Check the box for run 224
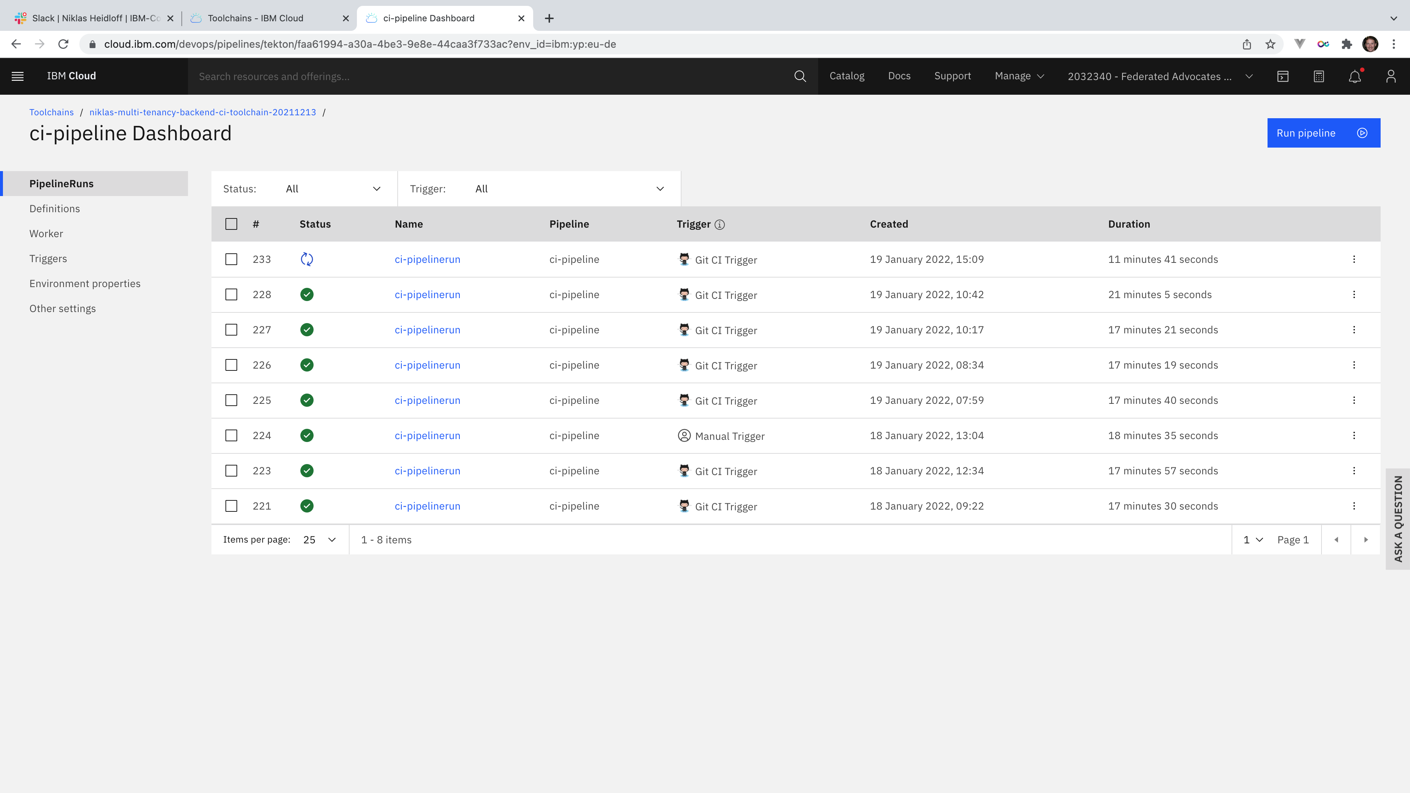This screenshot has height=793, width=1410. pos(232,436)
